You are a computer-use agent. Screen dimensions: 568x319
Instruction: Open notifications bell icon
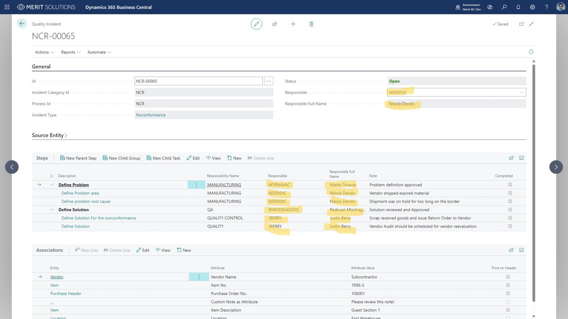pyautogui.click(x=518, y=7)
